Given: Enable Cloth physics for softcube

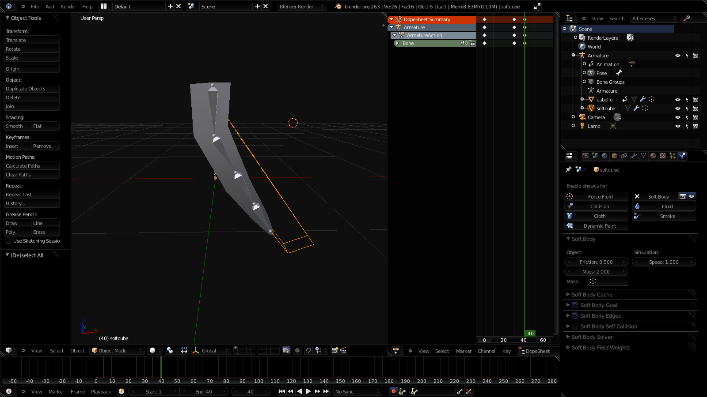Looking at the screenshot, I should click(596, 216).
